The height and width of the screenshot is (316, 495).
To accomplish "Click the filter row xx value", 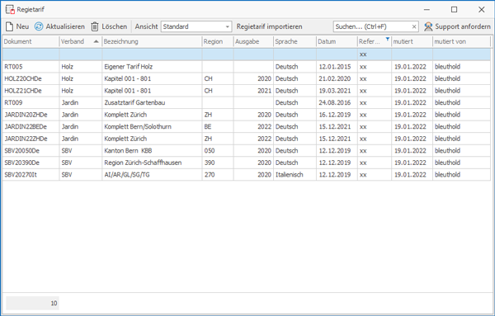I will 363,54.
